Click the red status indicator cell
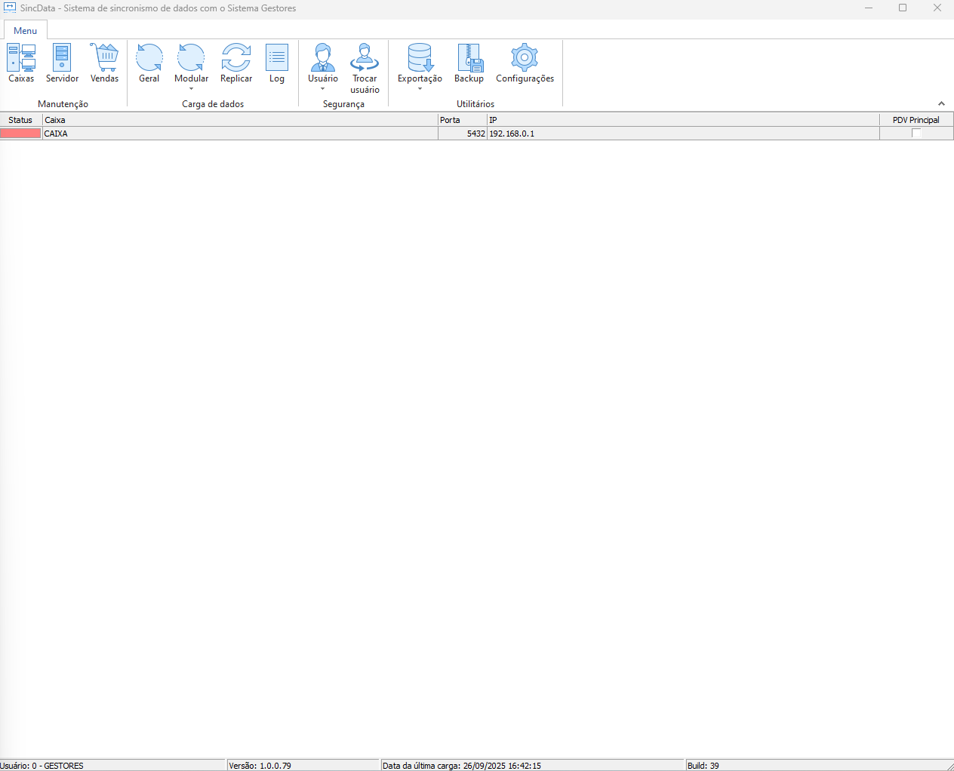954x771 pixels. [x=21, y=134]
